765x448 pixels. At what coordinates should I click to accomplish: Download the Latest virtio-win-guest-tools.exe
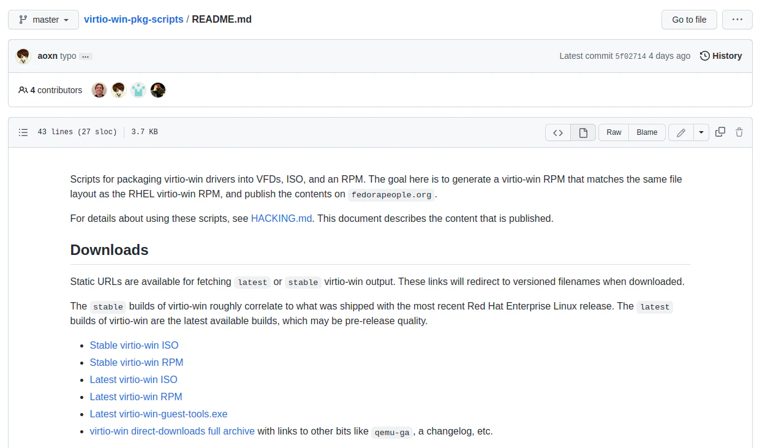[x=159, y=414]
